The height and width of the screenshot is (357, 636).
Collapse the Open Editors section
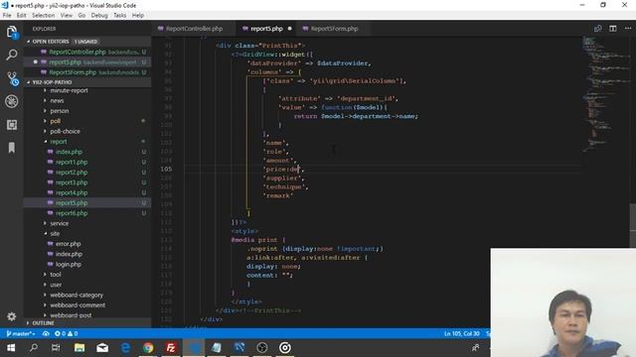[51, 42]
